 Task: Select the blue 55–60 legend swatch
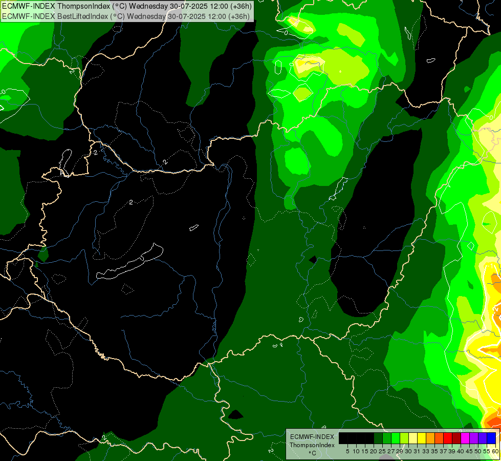(491, 438)
